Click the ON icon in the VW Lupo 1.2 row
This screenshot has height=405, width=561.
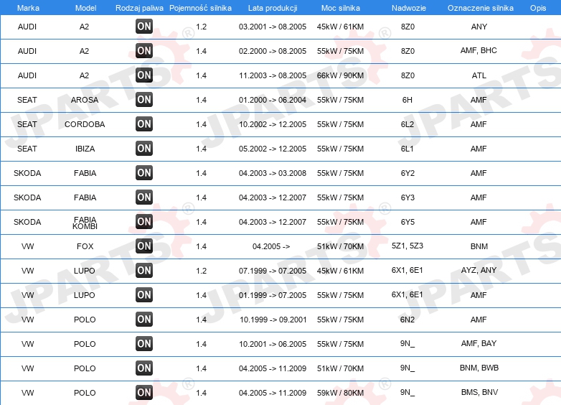point(144,270)
